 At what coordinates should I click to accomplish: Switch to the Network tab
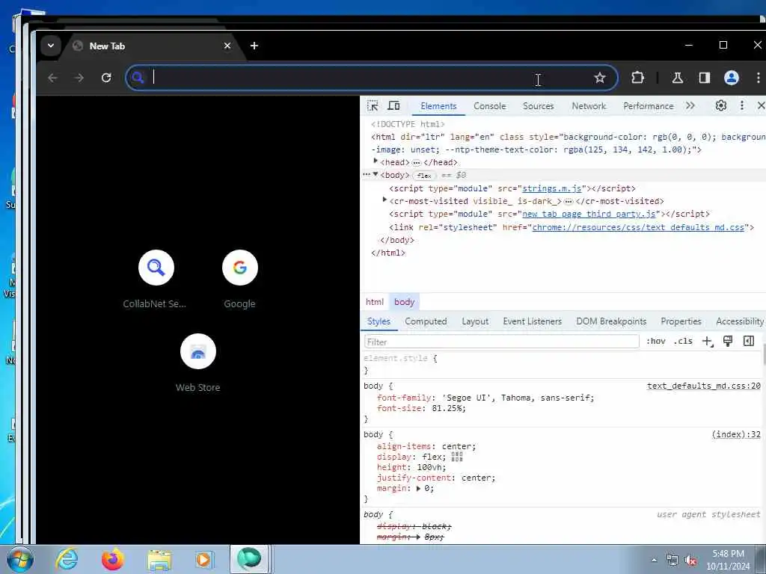589,106
